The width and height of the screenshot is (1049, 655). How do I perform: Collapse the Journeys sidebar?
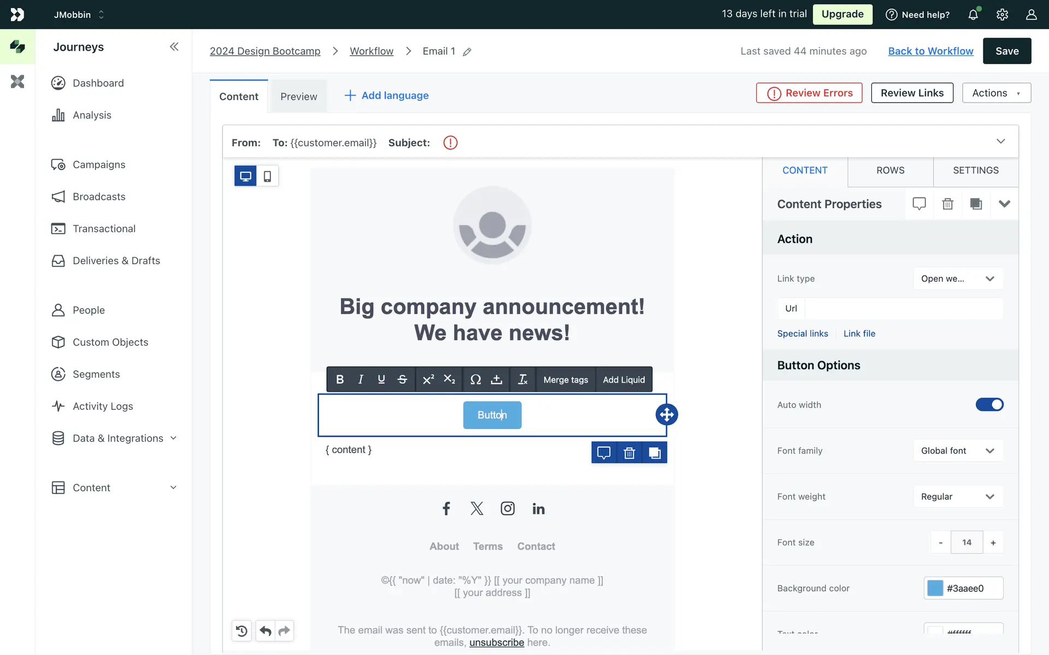pos(174,47)
